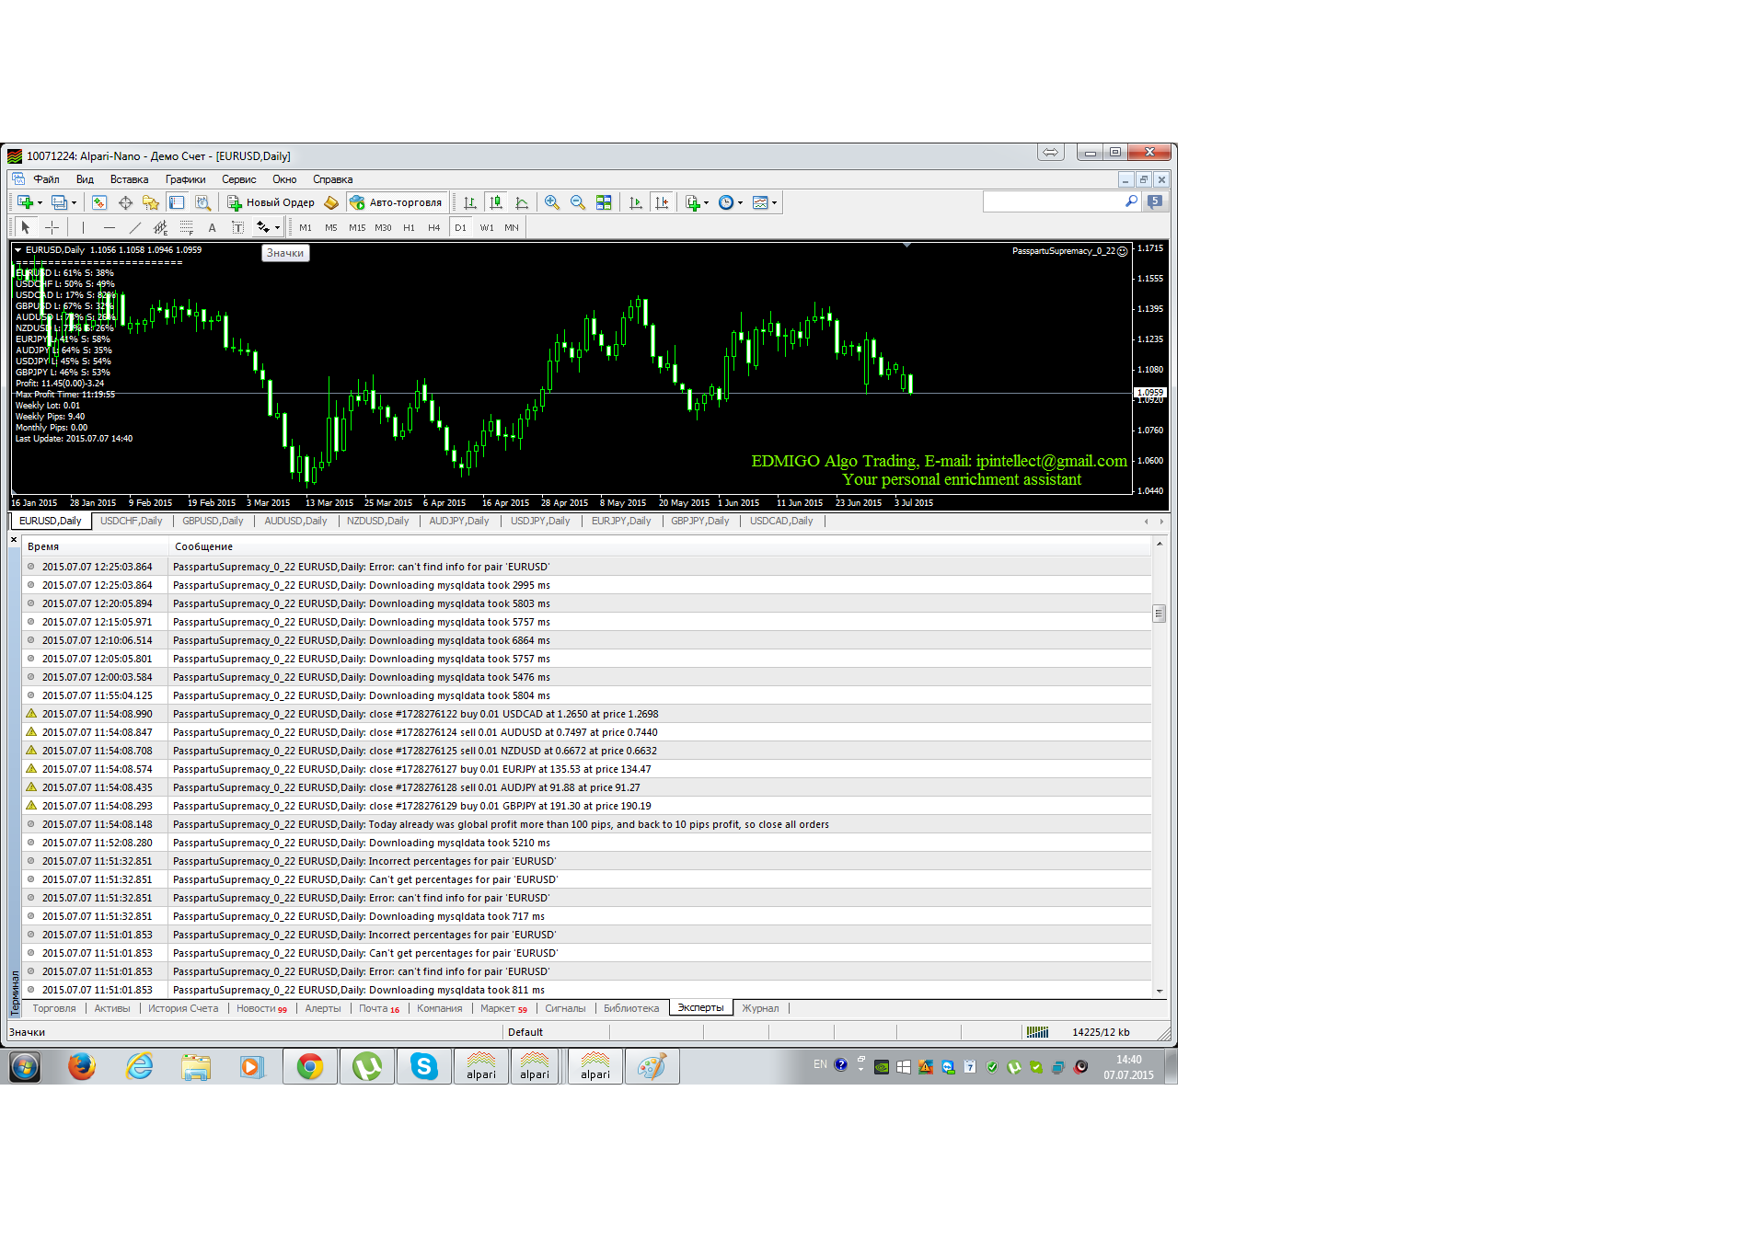Switch to the USDCHF,Daily chart tab
Viewport: 1743px width, 1240px height.
click(132, 521)
